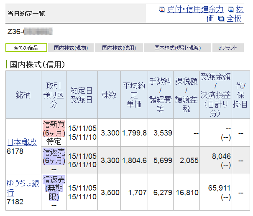Click the stock code 7182
The image size is (253, 216).
[x=15, y=202]
